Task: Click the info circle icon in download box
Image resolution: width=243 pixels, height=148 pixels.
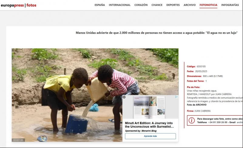Action: point(192,120)
